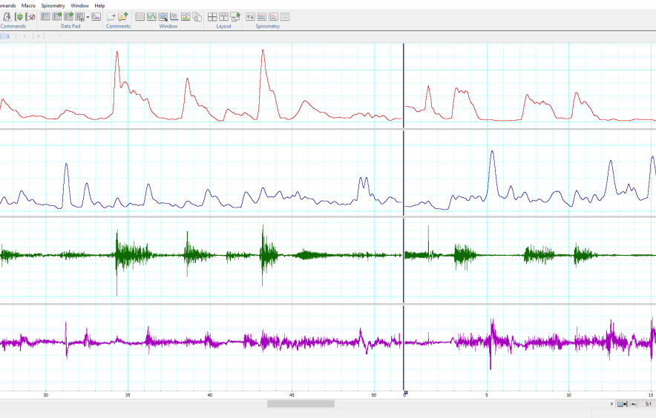Open the Zoom View magnifier icon
This screenshot has height=418, width=656.
163,17
